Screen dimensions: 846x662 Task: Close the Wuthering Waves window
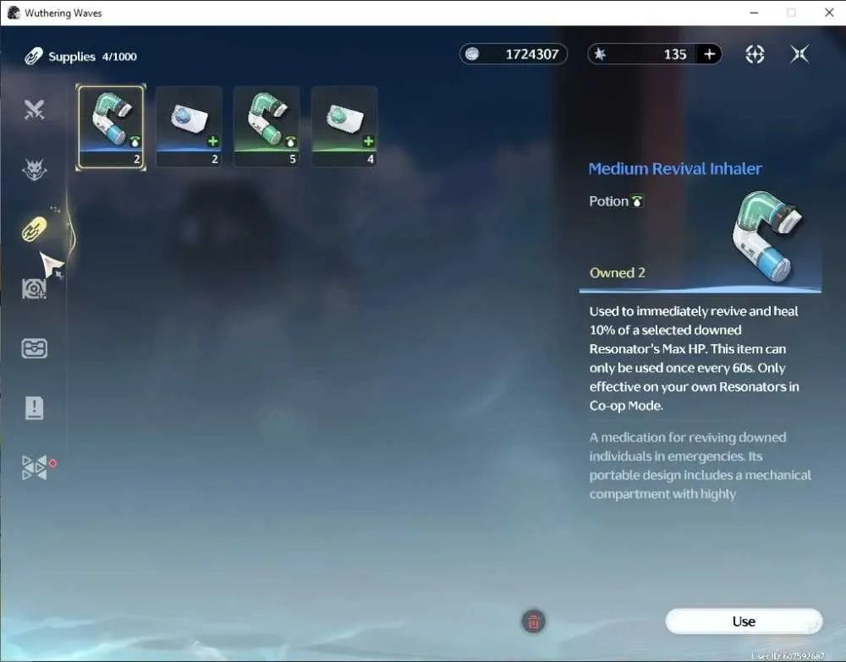pyautogui.click(x=829, y=13)
